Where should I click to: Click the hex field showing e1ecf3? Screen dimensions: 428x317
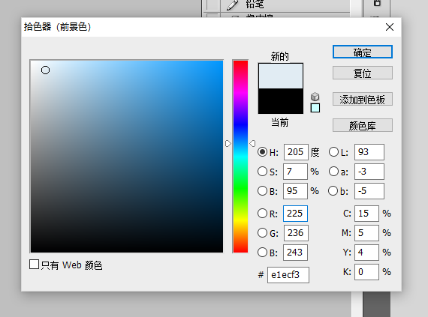pos(288,275)
